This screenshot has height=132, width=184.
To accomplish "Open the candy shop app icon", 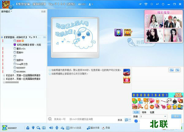I will point(127,80).
